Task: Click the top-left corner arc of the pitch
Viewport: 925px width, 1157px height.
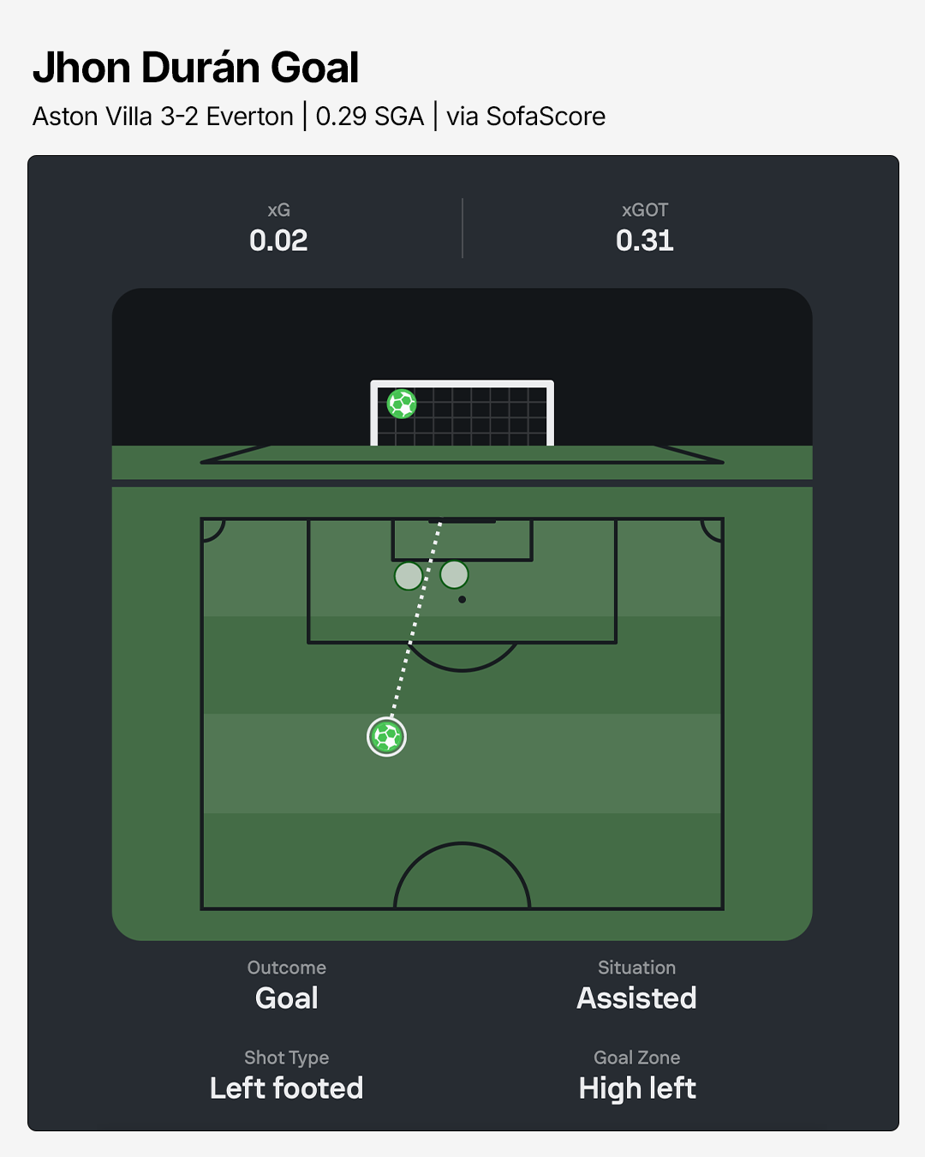Action: click(213, 531)
